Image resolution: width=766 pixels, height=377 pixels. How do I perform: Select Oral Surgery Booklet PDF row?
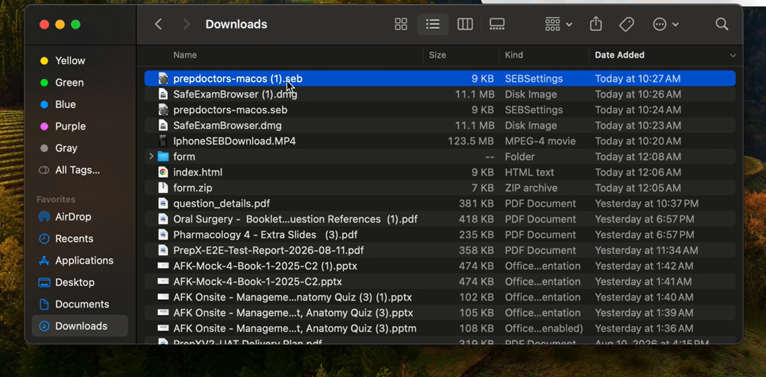[x=439, y=219]
